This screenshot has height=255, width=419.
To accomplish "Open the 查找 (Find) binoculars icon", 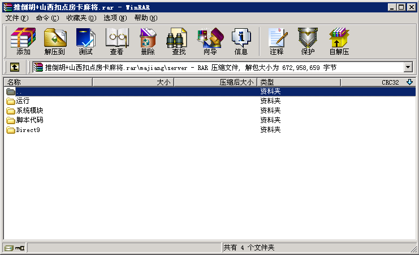I will tap(179, 41).
